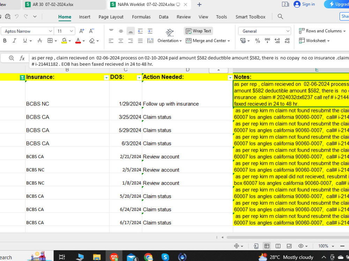Viewport: 349px width, 261px height.
Task: Toggle strikethrough formatting
Action: (40, 41)
